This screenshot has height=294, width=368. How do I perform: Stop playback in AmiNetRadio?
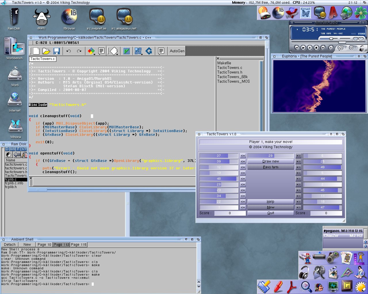317,48
